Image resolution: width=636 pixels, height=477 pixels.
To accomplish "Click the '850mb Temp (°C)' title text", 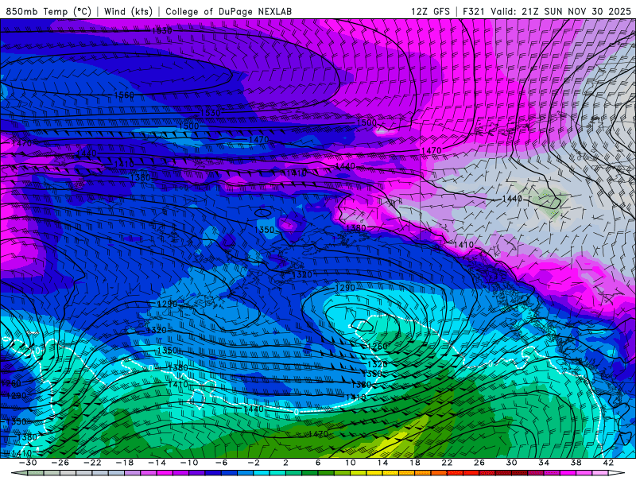I will point(48,11).
